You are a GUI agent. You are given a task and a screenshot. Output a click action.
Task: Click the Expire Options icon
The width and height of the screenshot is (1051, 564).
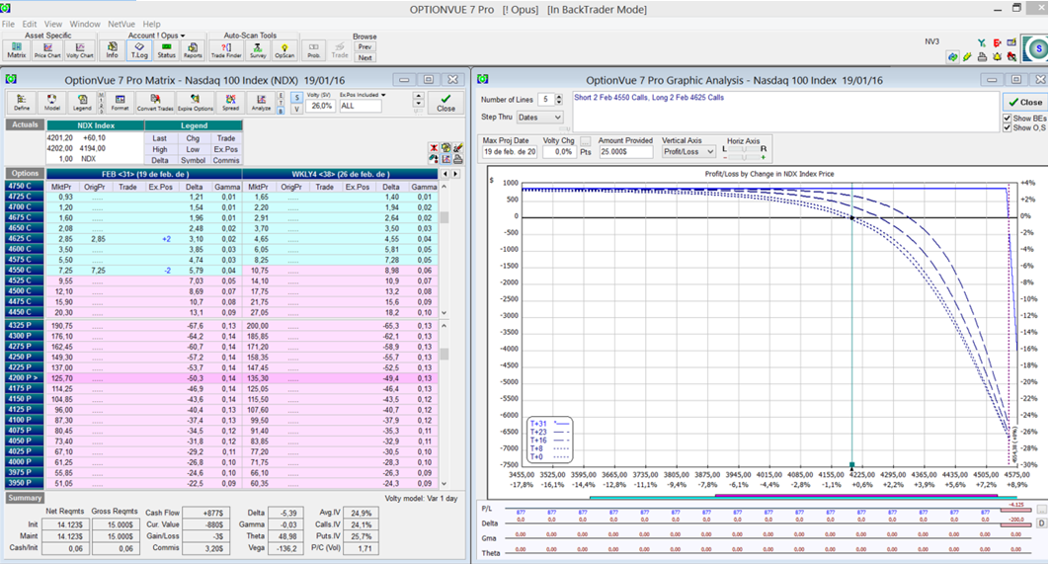pos(195,103)
